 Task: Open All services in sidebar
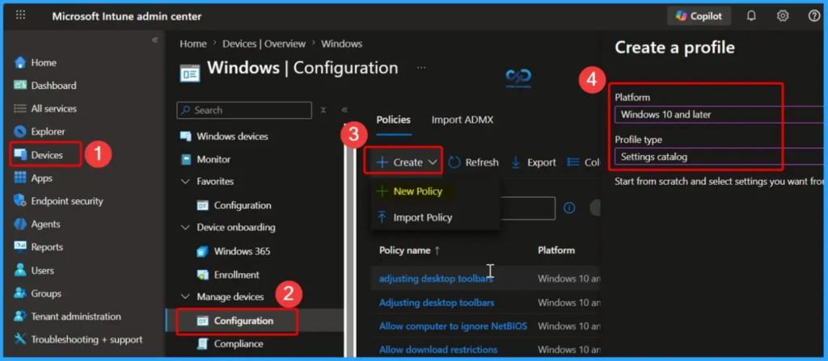45,109
